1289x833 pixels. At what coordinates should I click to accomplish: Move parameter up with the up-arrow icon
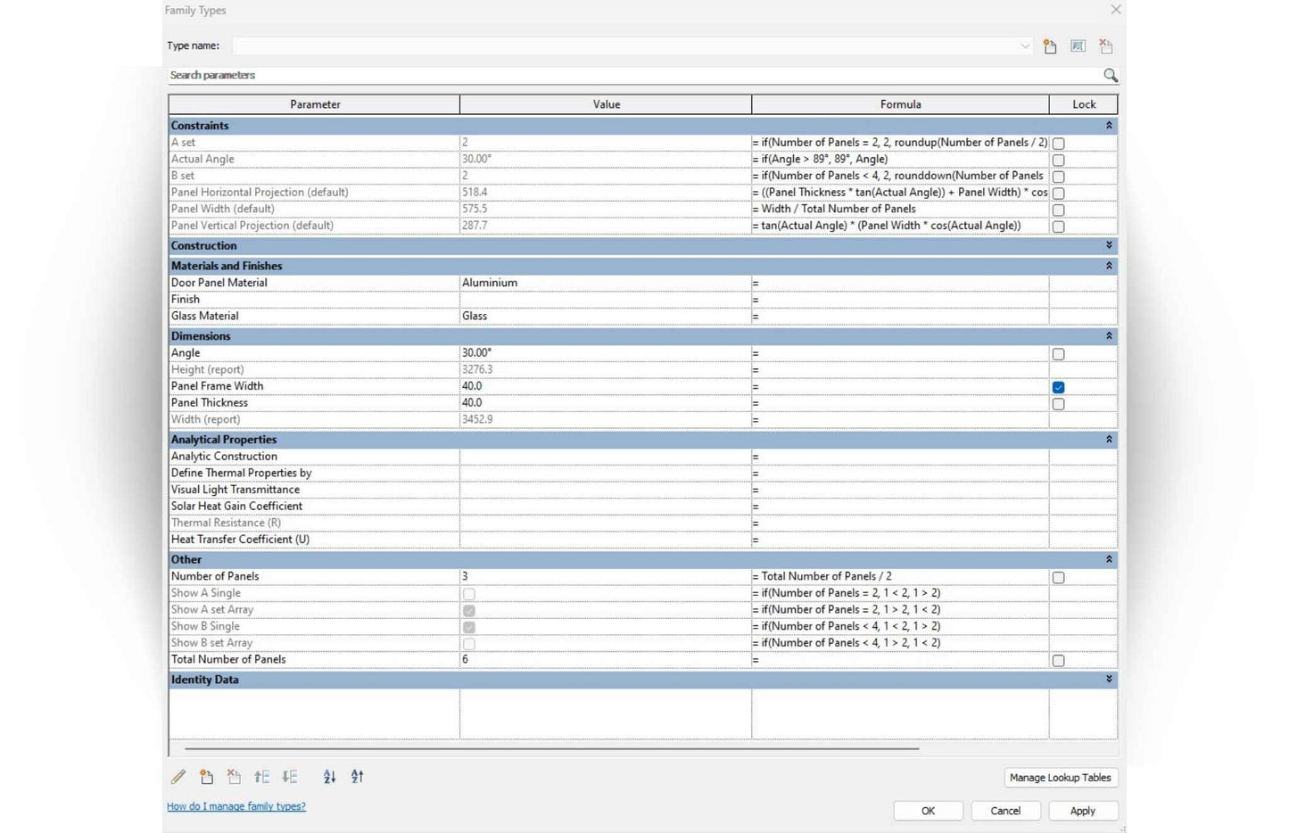(x=261, y=777)
